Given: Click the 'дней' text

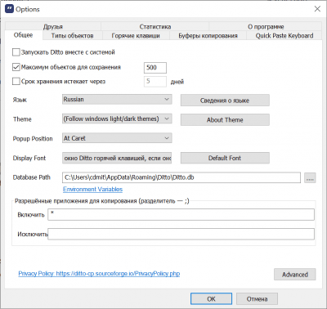Looking at the screenshot, I should pyautogui.click(x=177, y=82).
